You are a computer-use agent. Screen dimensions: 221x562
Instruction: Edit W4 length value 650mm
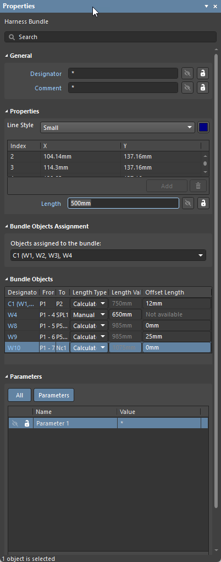click(125, 315)
